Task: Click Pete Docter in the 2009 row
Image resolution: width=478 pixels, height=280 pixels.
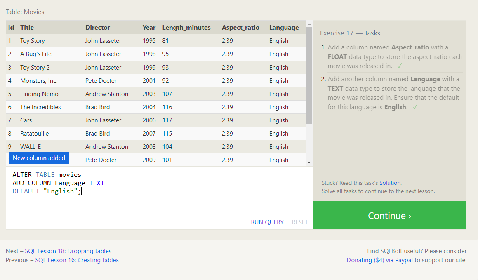Action: pyautogui.click(x=101, y=160)
